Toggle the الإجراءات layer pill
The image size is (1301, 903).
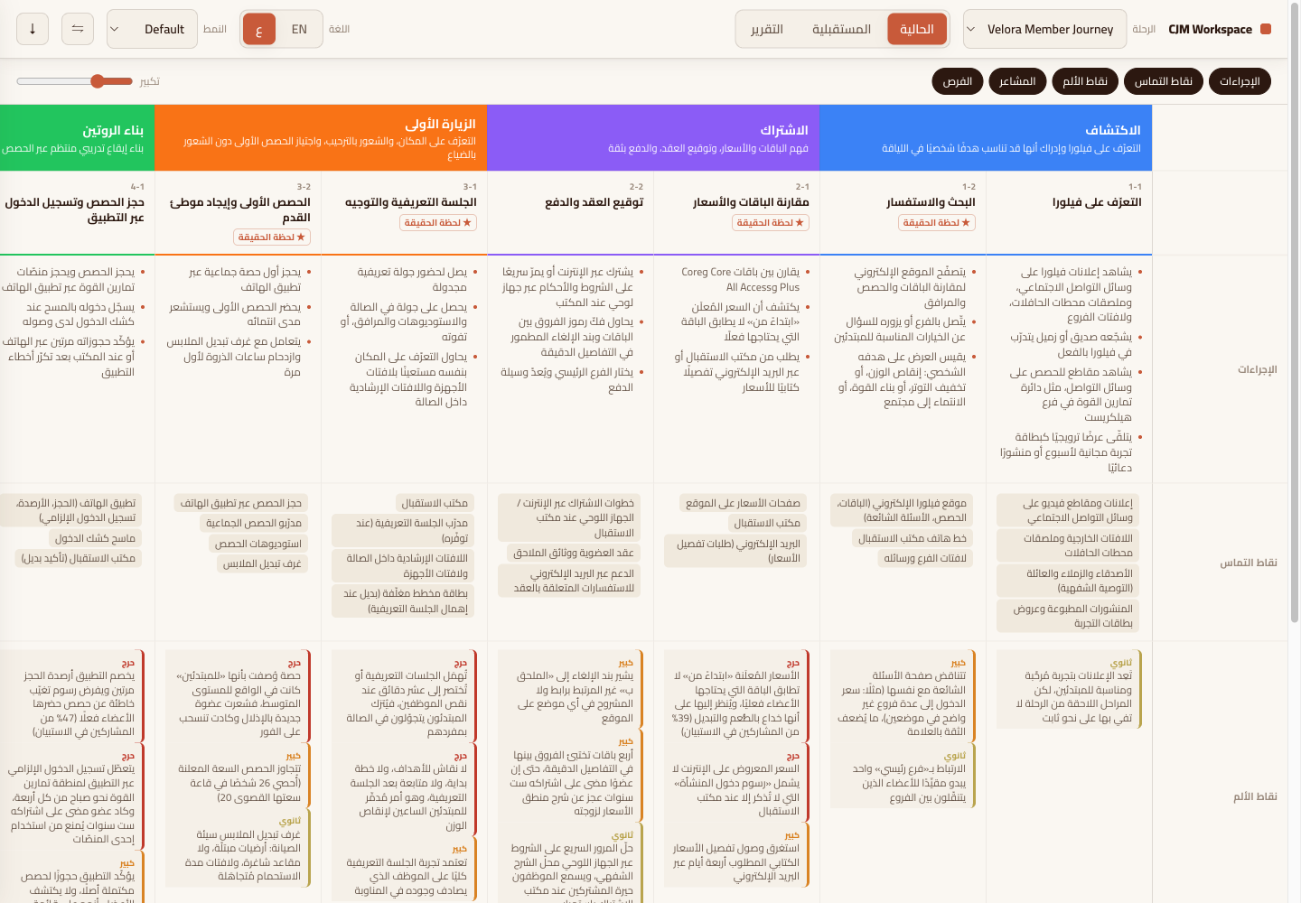click(1240, 81)
